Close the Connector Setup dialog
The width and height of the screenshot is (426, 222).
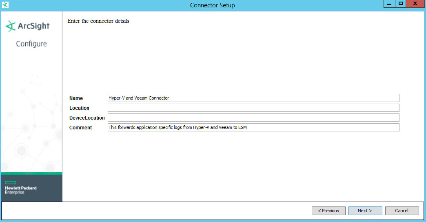pos(415,4)
